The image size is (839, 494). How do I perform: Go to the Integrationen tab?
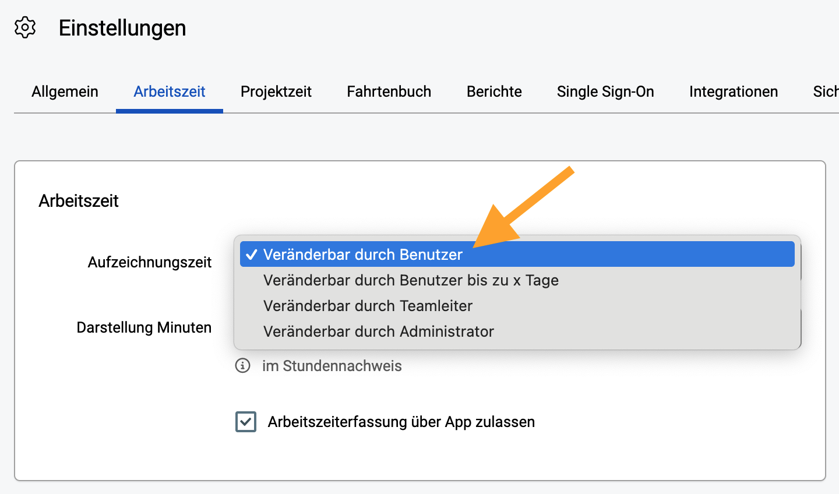pos(734,91)
